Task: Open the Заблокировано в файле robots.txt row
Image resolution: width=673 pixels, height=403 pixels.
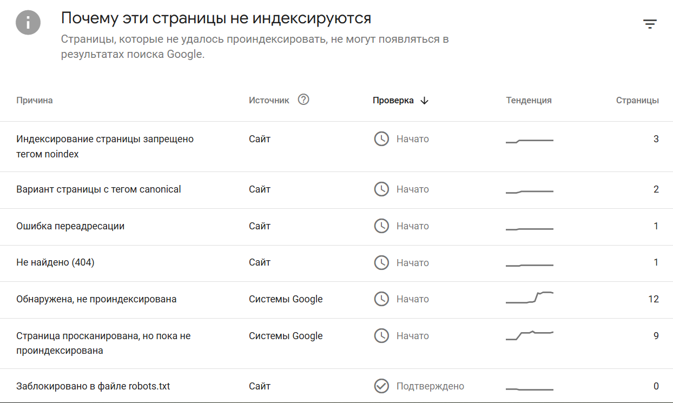Action: 336,386
